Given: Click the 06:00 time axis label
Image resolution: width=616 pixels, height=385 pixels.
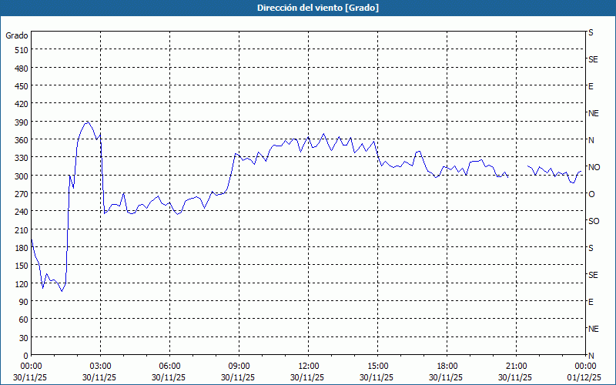Looking at the screenshot, I should tap(169, 367).
